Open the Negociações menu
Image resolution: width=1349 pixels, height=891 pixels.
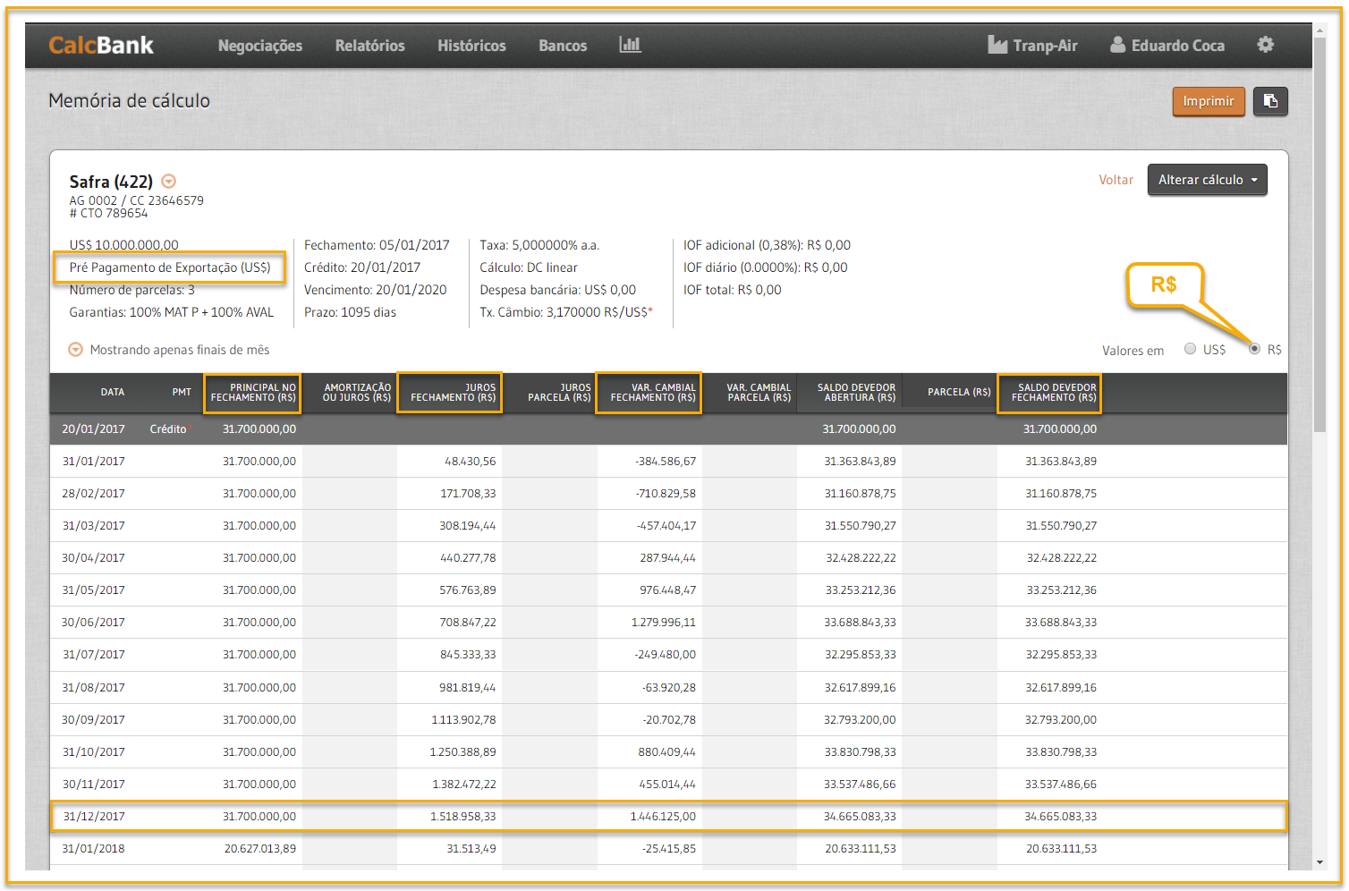click(x=260, y=46)
